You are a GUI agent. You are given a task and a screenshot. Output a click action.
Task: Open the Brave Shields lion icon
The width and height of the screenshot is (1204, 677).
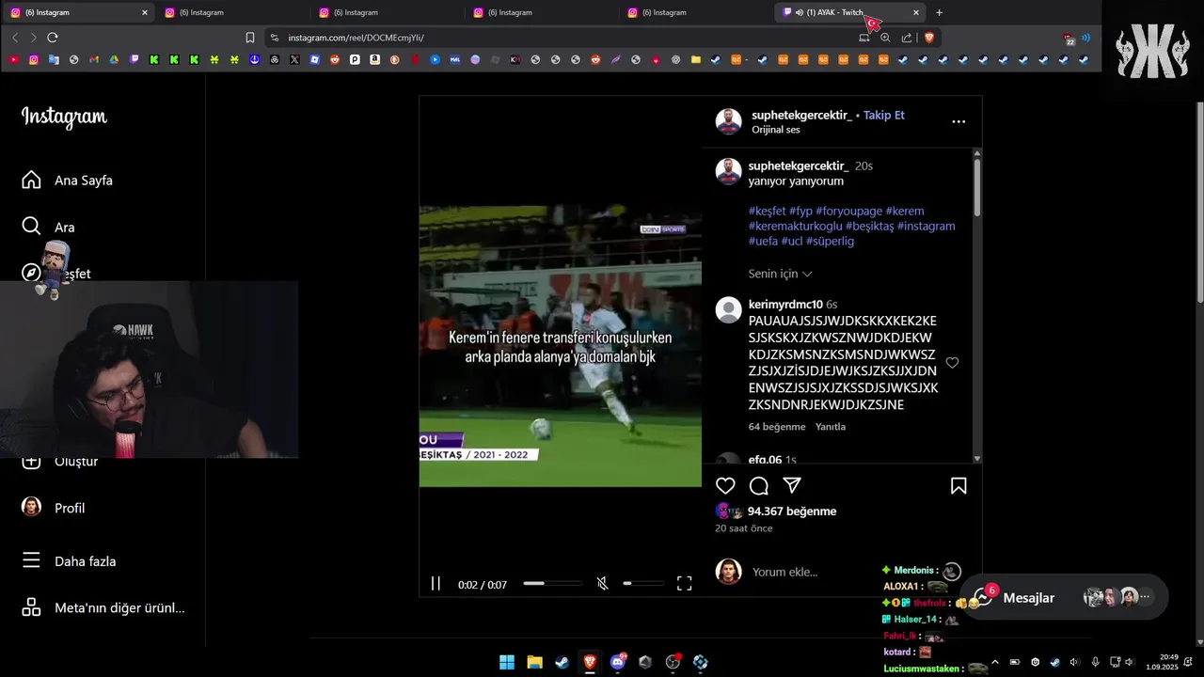[929, 38]
